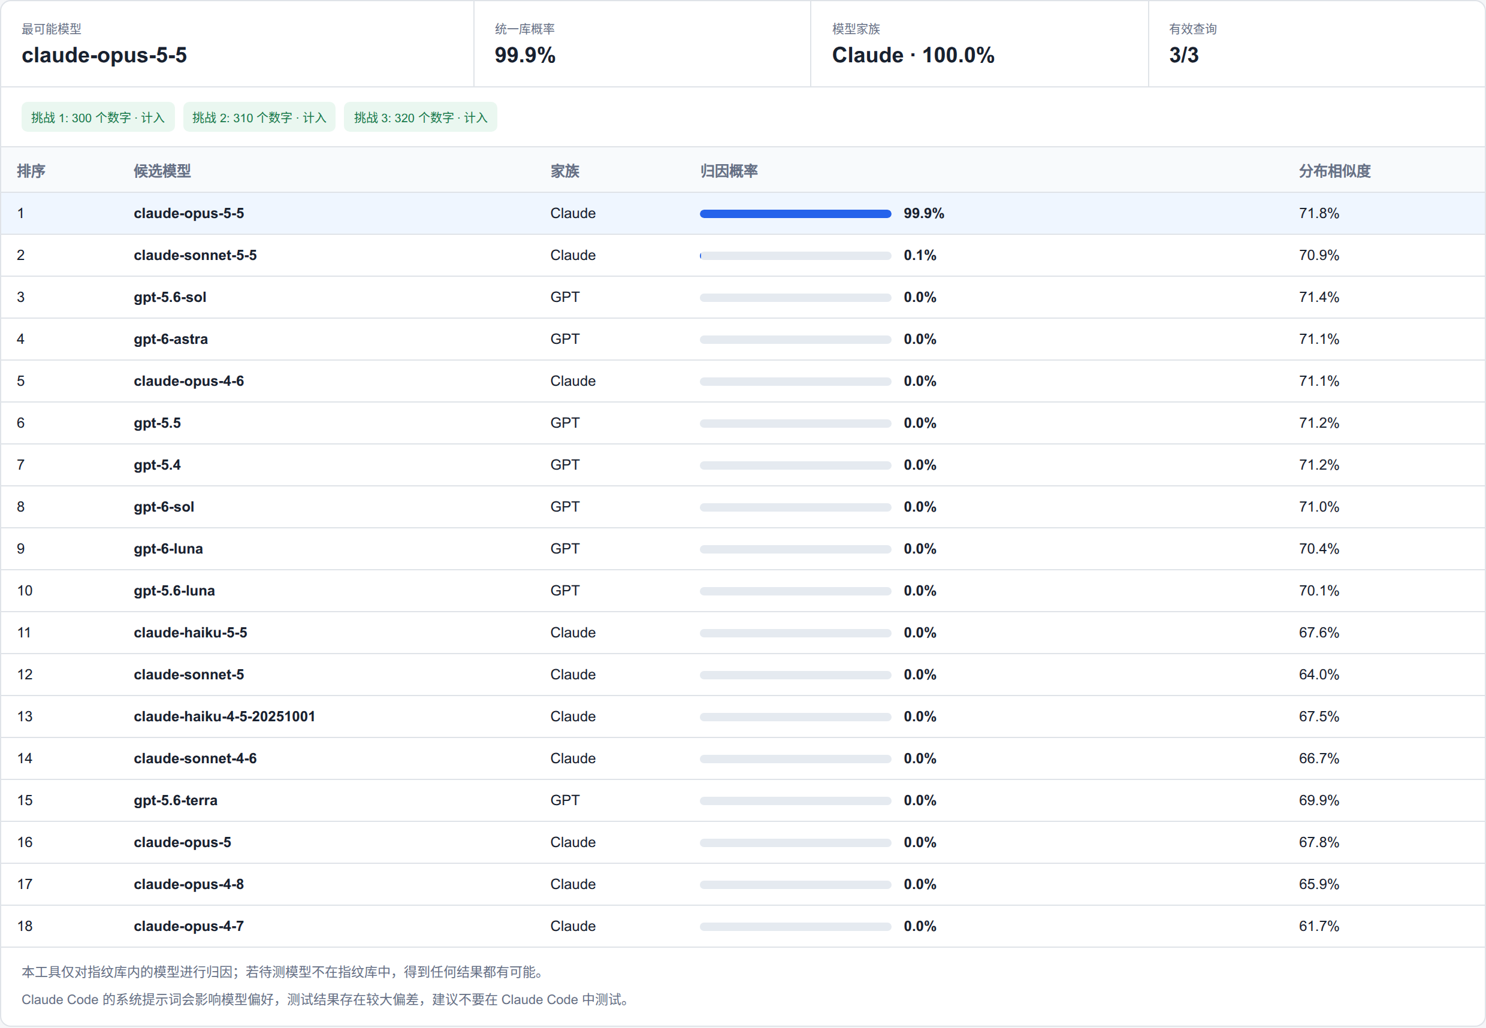Select the gpt-5.6-luna model name
The height and width of the screenshot is (1028, 1486).
(174, 590)
